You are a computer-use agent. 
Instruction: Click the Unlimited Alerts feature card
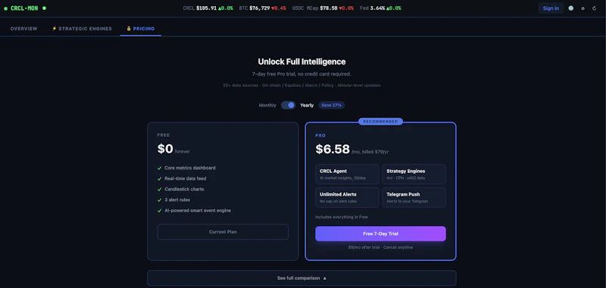point(347,197)
